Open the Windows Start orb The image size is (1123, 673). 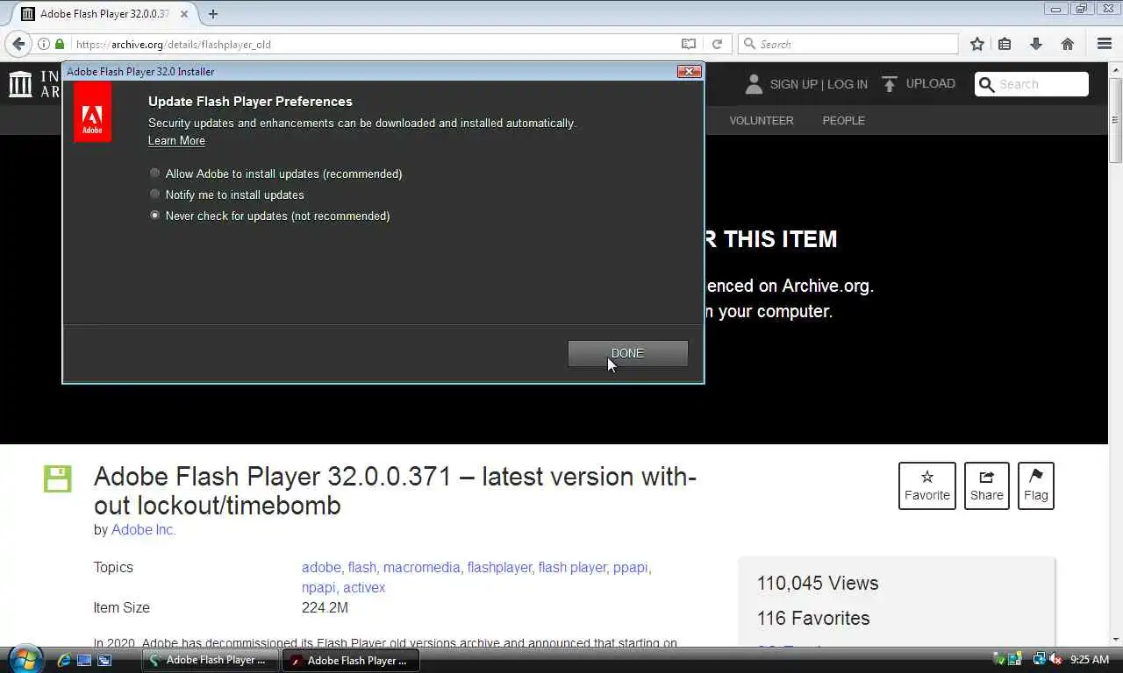pyautogui.click(x=25, y=658)
